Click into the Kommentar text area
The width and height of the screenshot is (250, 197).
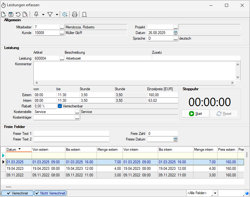(x=134, y=71)
